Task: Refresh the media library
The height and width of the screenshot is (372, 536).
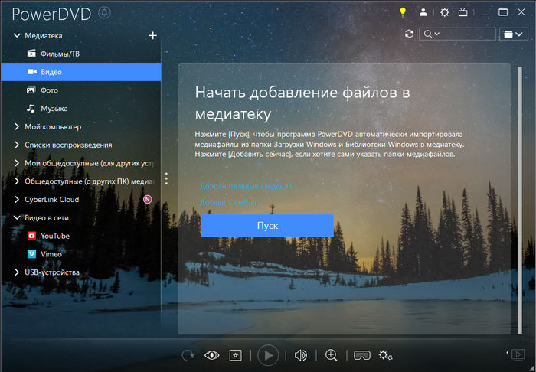Action: click(x=409, y=34)
